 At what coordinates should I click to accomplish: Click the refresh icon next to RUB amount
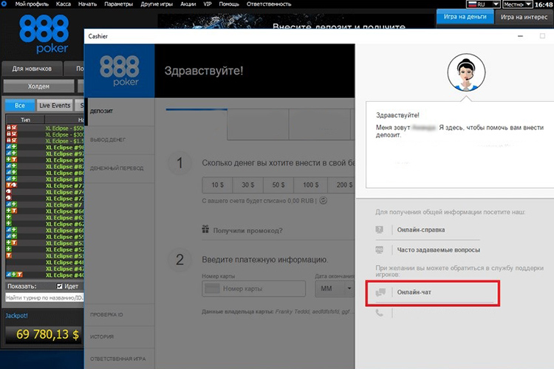click(x=324, y=201)
